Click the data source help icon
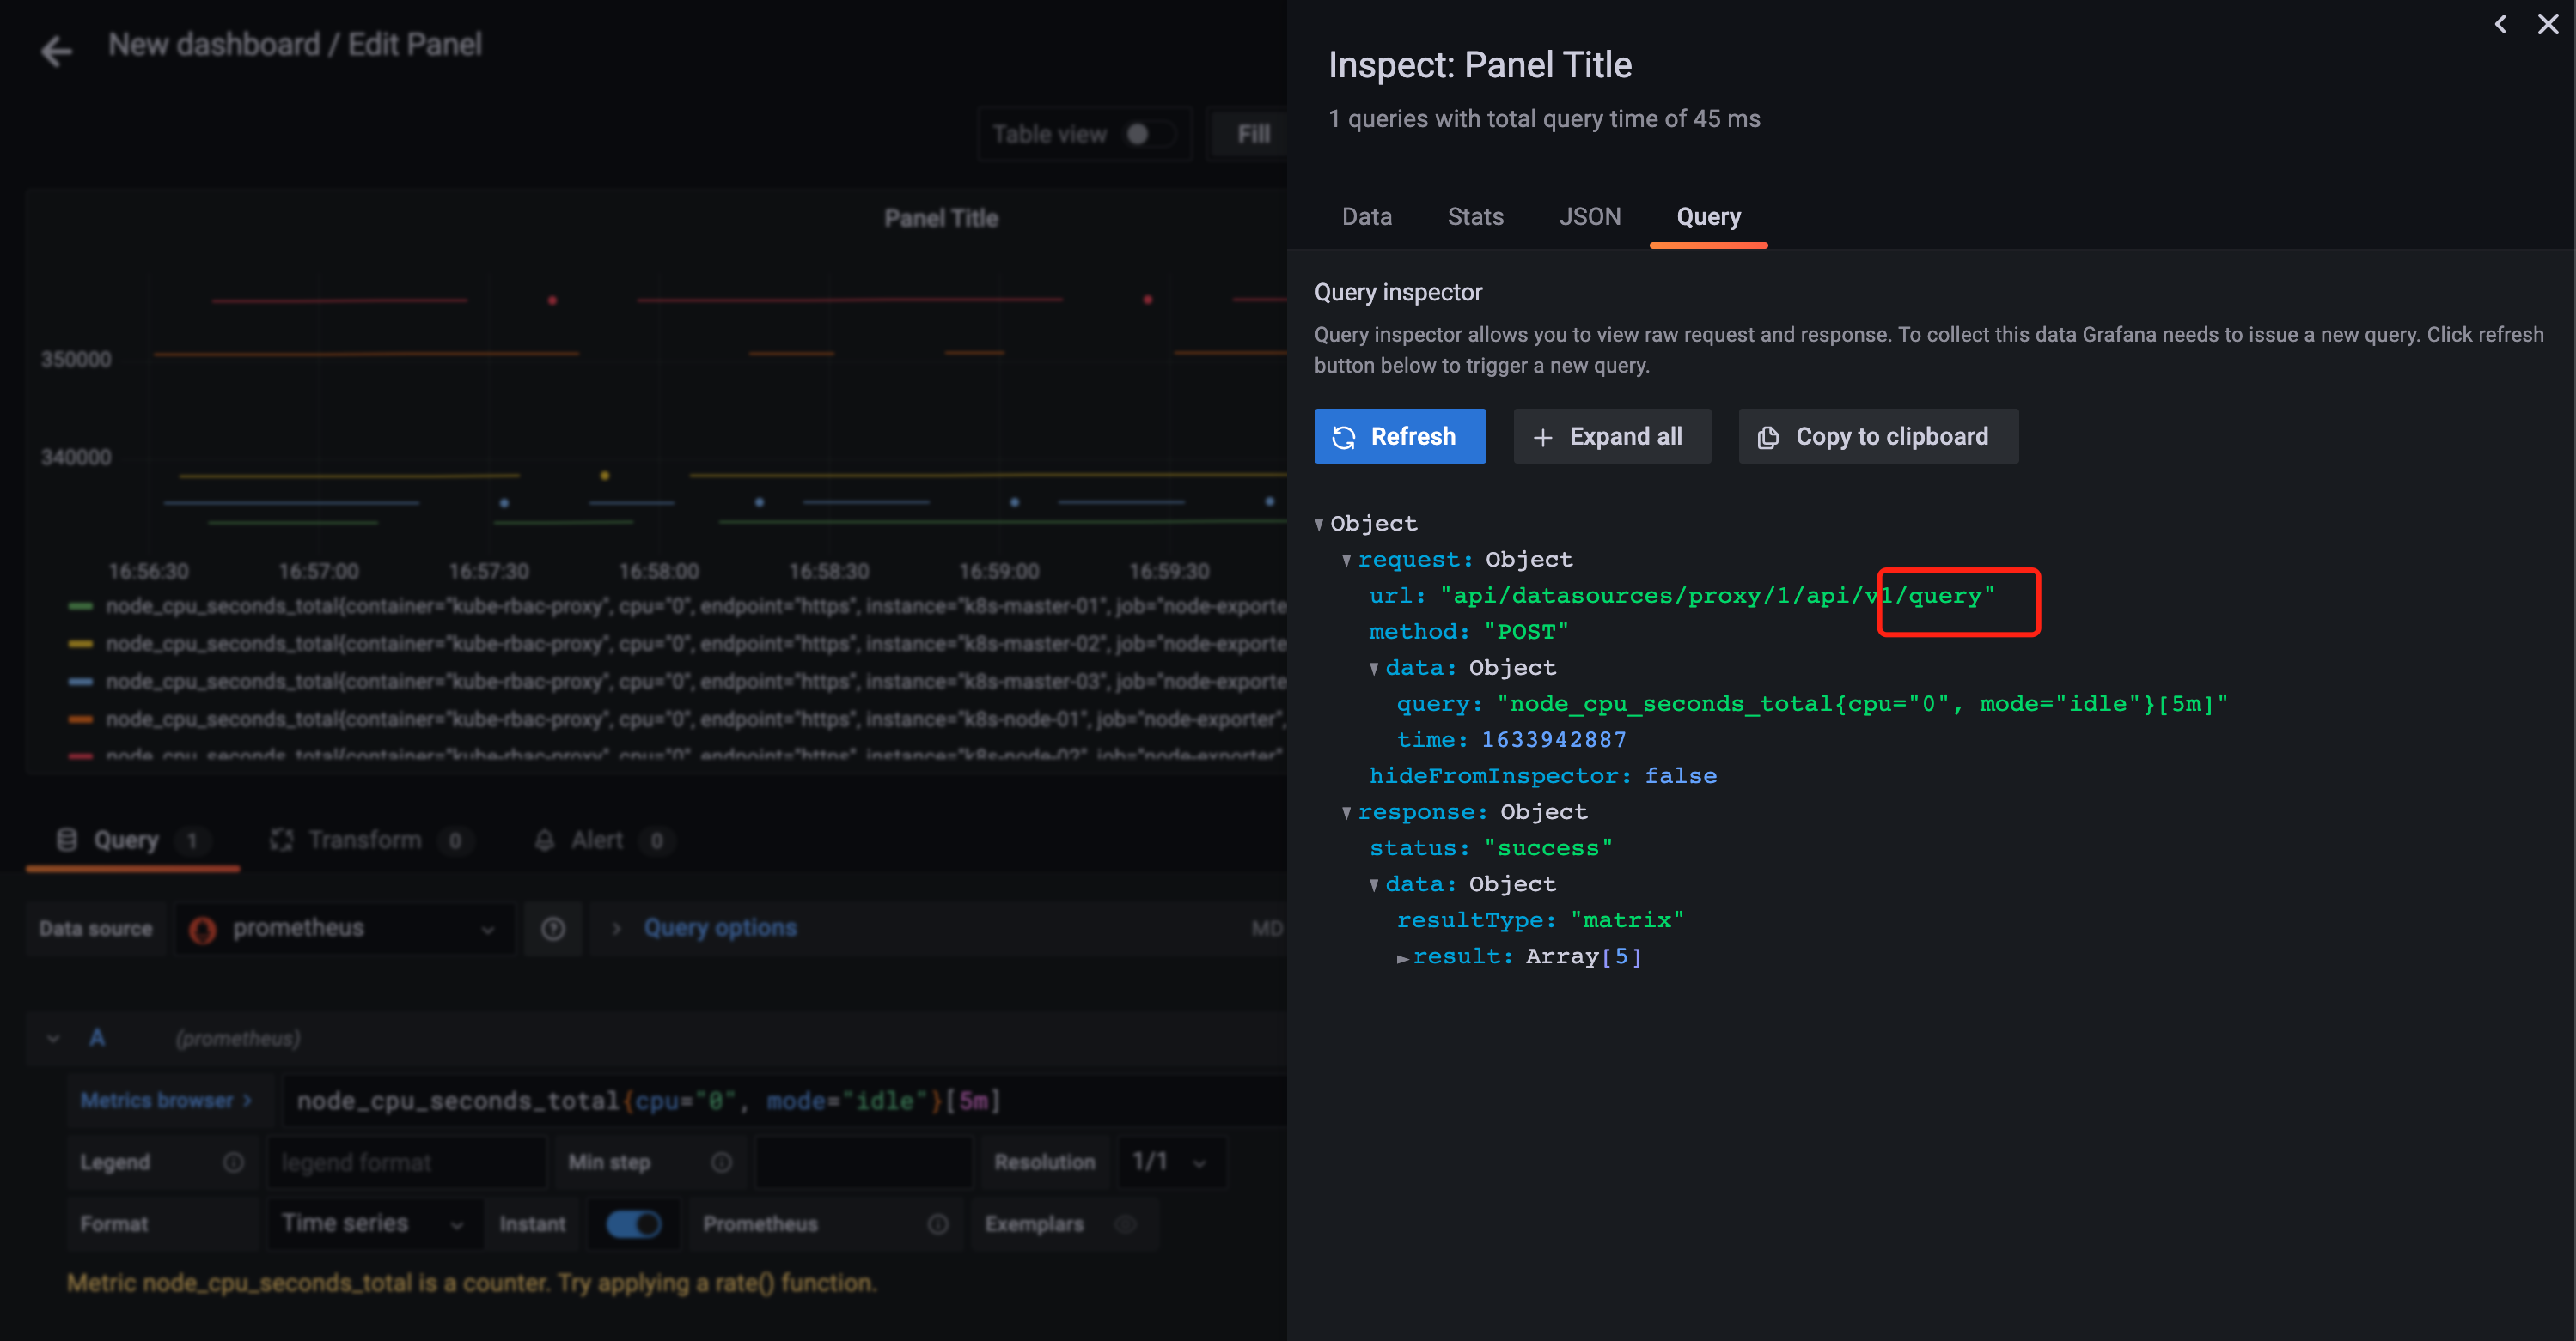This screenshot has height=1341, width=2576. click(553, 929)
